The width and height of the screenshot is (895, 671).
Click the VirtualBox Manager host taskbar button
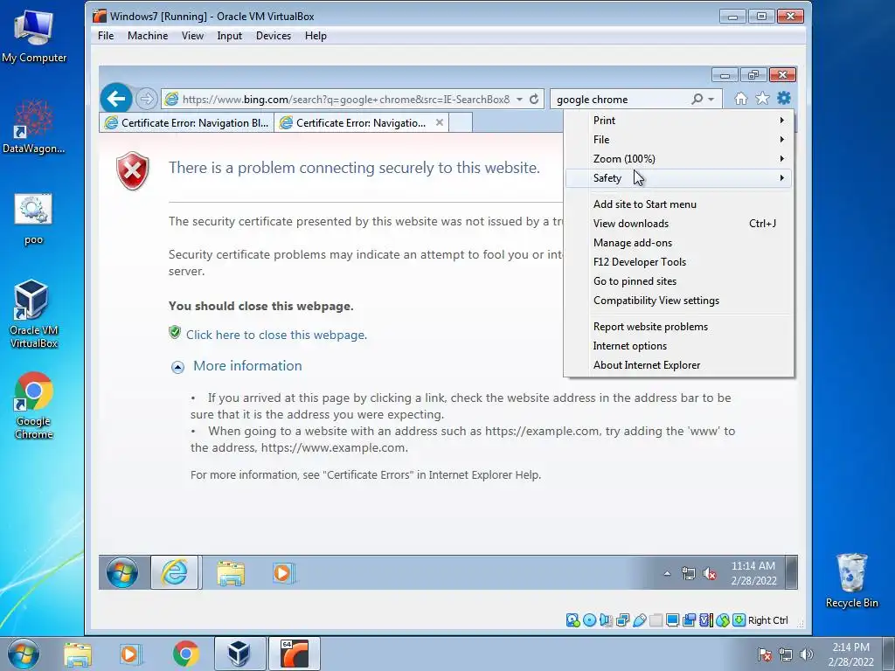(x=239, y=654)
